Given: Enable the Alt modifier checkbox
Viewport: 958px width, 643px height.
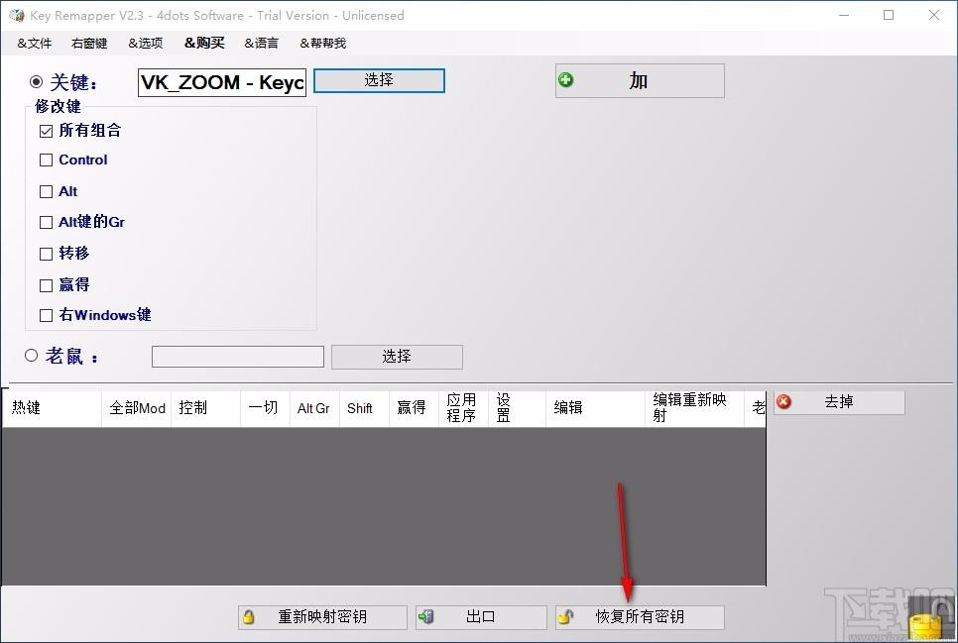Looking at the screenshot, I should 46,192.
